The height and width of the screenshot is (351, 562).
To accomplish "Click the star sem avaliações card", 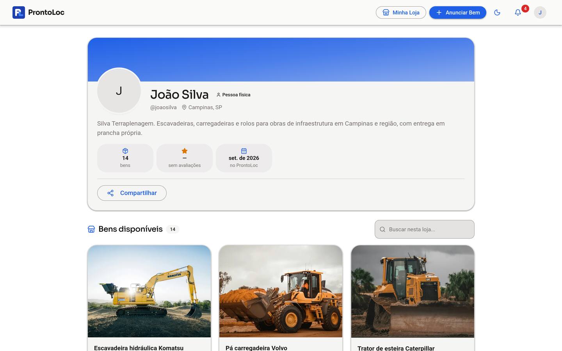I will [x=185, y=158].
